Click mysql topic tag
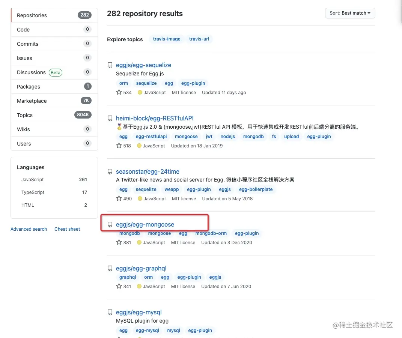The height and width of the screenshot is (338, 402). pyautogui.click(x=173, y=330)
